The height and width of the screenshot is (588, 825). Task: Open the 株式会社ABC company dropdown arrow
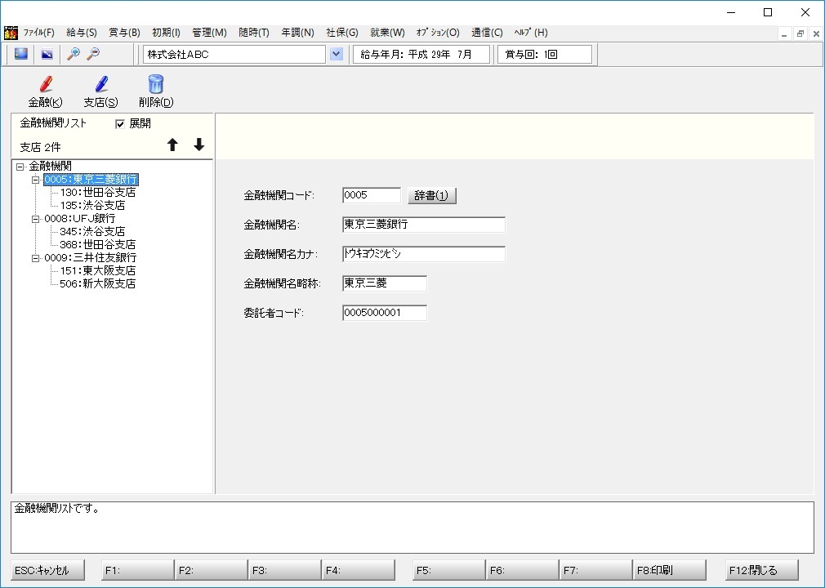click(x=337, y=54)
